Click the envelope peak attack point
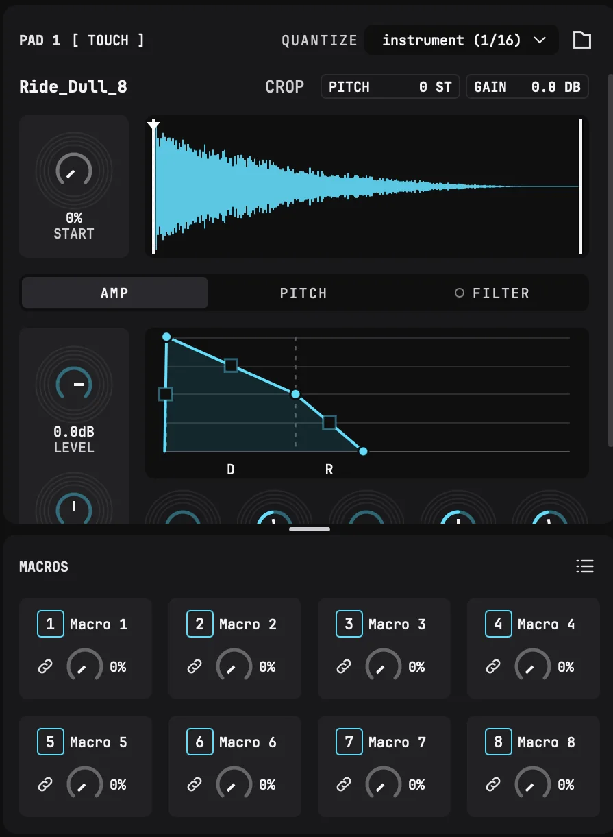Screen dimensions: 613x837 coord(166,337)
